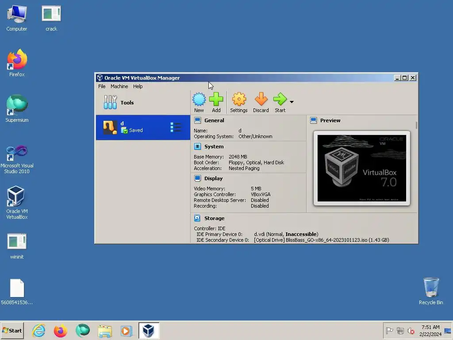This screenshot has height=340, width=453.
Task: Launch Supermium from the taskbar
Action: point(83,330)
